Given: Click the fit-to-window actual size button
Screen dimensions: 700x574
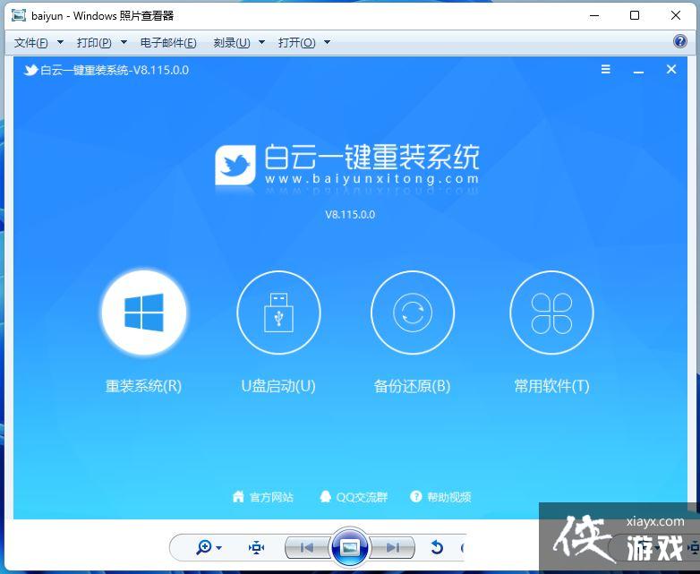Looking at the screenshot, I should point(257,547).
